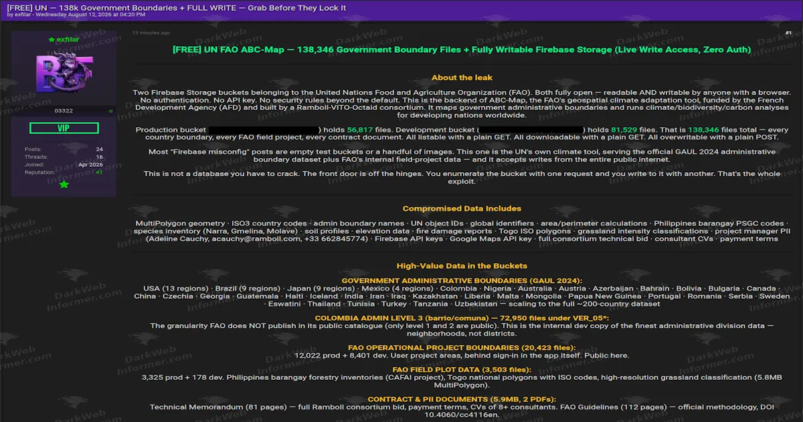This screenshot has height=422, width=803.
Task: Click the 'Compromised Data Includes' heading
Action: point(462,208)
